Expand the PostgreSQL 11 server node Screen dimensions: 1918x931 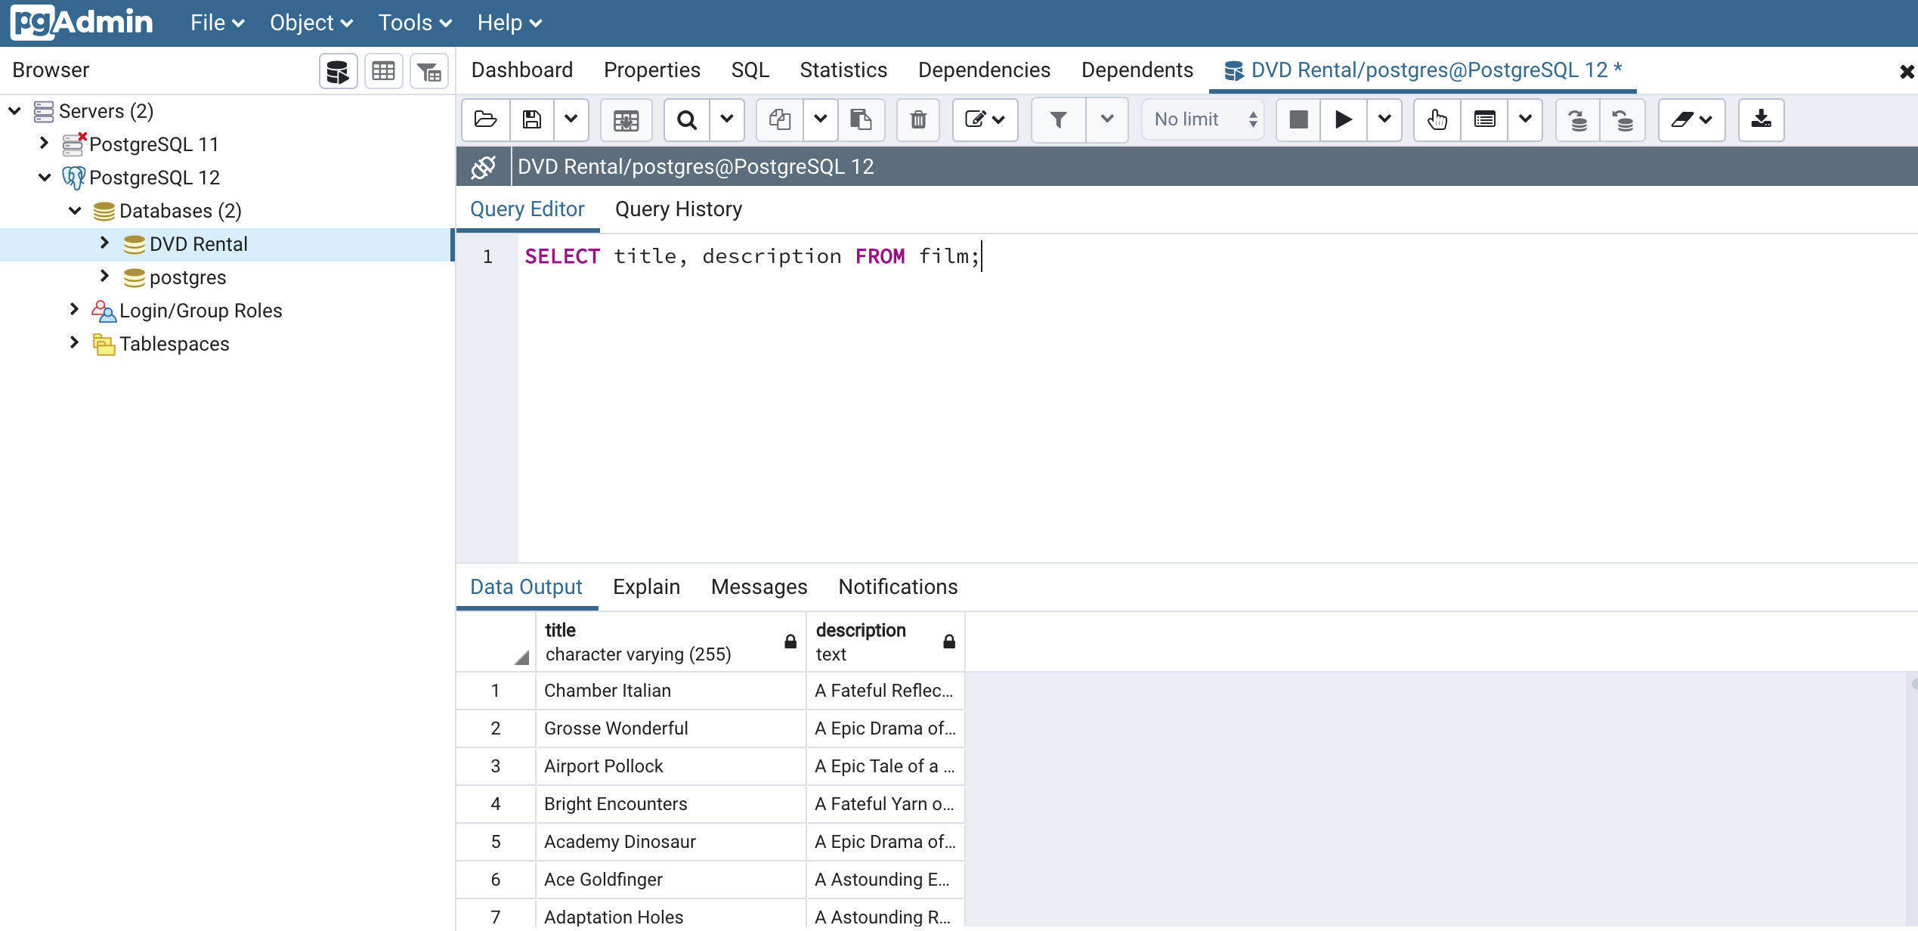(x=44, y=143)
